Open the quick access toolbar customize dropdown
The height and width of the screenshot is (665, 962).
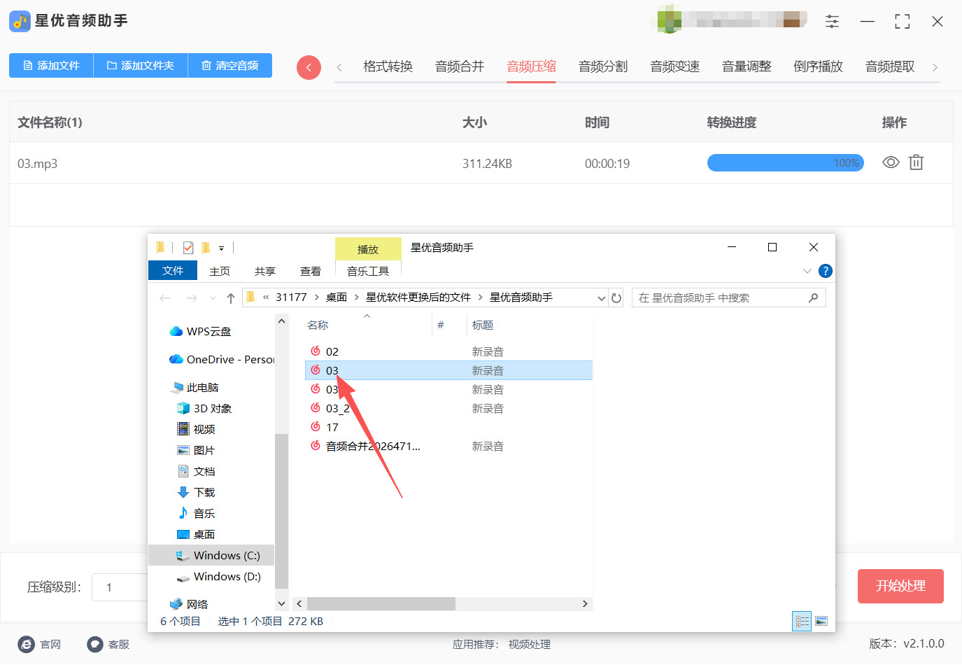click(221, 248)
